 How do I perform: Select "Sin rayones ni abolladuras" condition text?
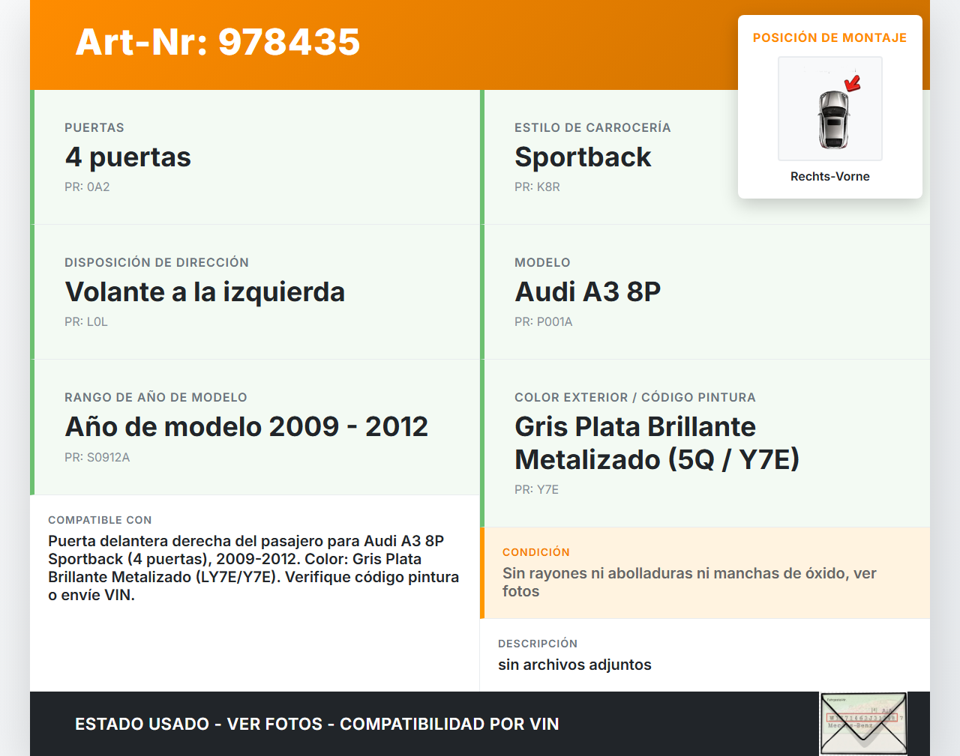click(689, 582)
